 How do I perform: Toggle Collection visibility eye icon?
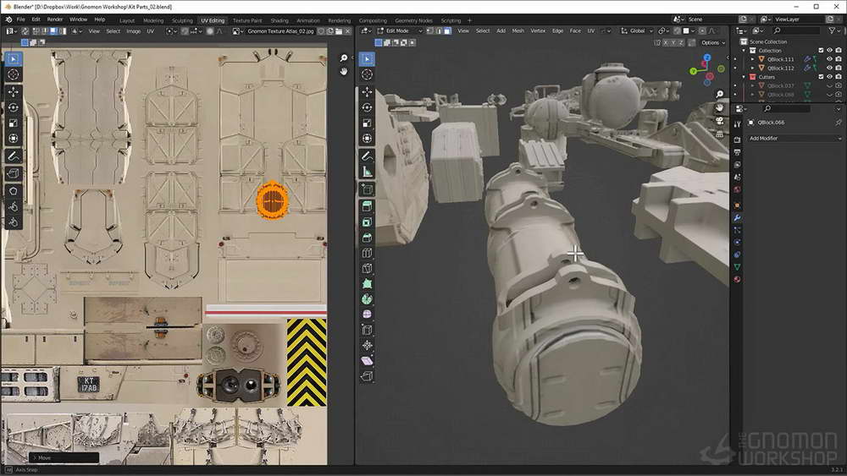pyautogui.click(x=830, y=50)
